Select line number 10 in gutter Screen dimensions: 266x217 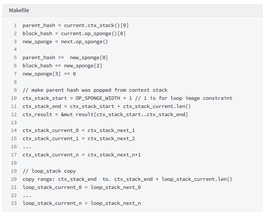14,98
